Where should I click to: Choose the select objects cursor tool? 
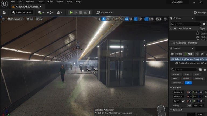point(99,19)
